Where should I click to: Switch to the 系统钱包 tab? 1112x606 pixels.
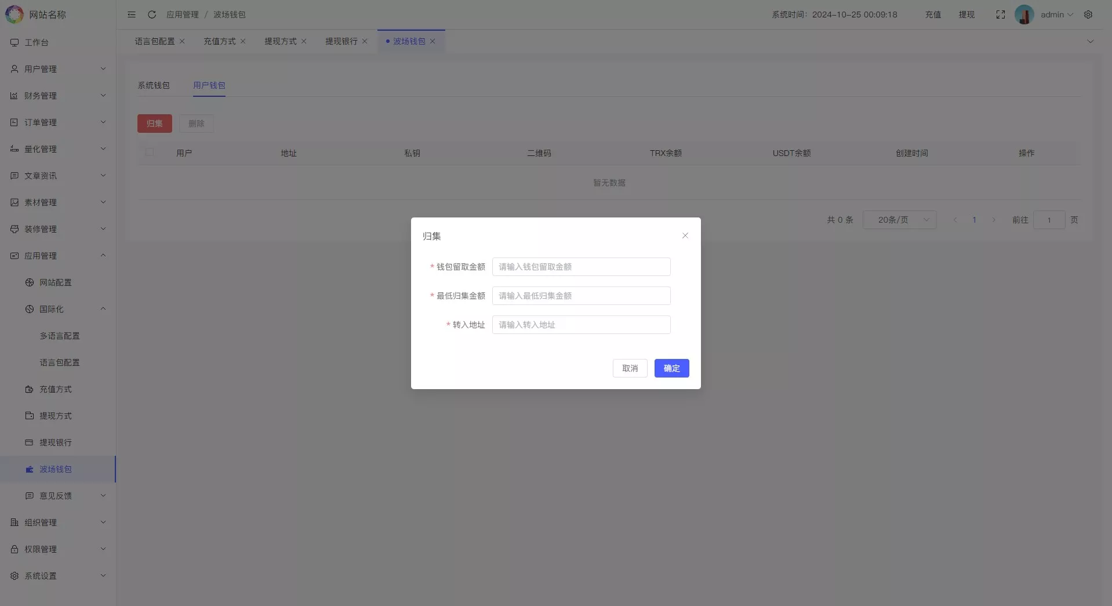153,85
